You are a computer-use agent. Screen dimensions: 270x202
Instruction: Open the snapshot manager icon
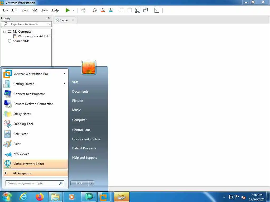[x=110, y=10]
